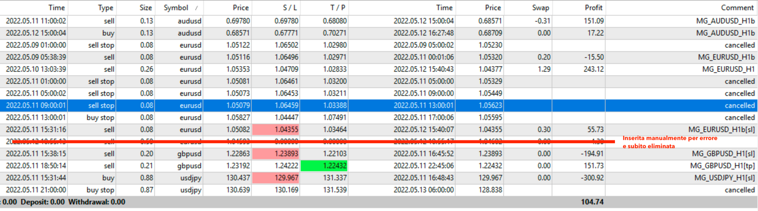Click the red 1.04355 stop loss cell
The image size is (758, 211).
(276, 129)
